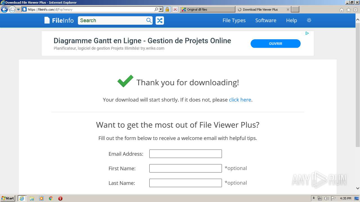Click the Action Center flag tray icon
This screenshot has width=360, height=202.
click(x=333, y=198)
